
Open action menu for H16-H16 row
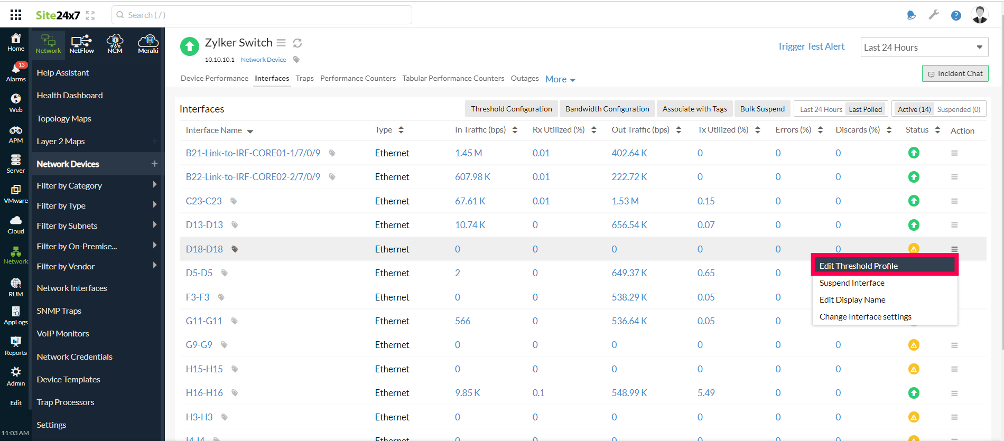[954, 393]
